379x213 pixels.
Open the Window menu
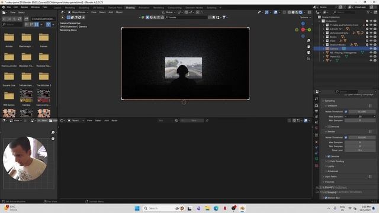pyautogui.click(x=36, y=7)
